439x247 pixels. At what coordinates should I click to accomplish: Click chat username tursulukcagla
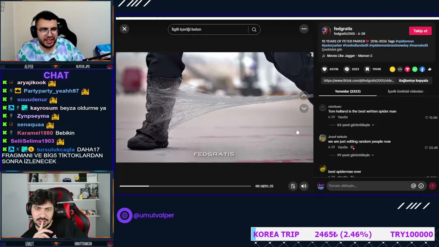click(56, 150)
